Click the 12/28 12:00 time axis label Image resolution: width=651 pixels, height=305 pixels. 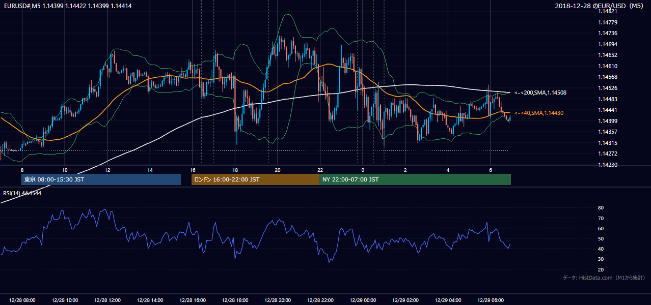pos(107,300)
